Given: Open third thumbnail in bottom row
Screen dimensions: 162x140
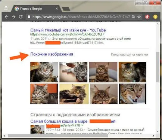Looking at the screenshot, I should tap(104, 94).
